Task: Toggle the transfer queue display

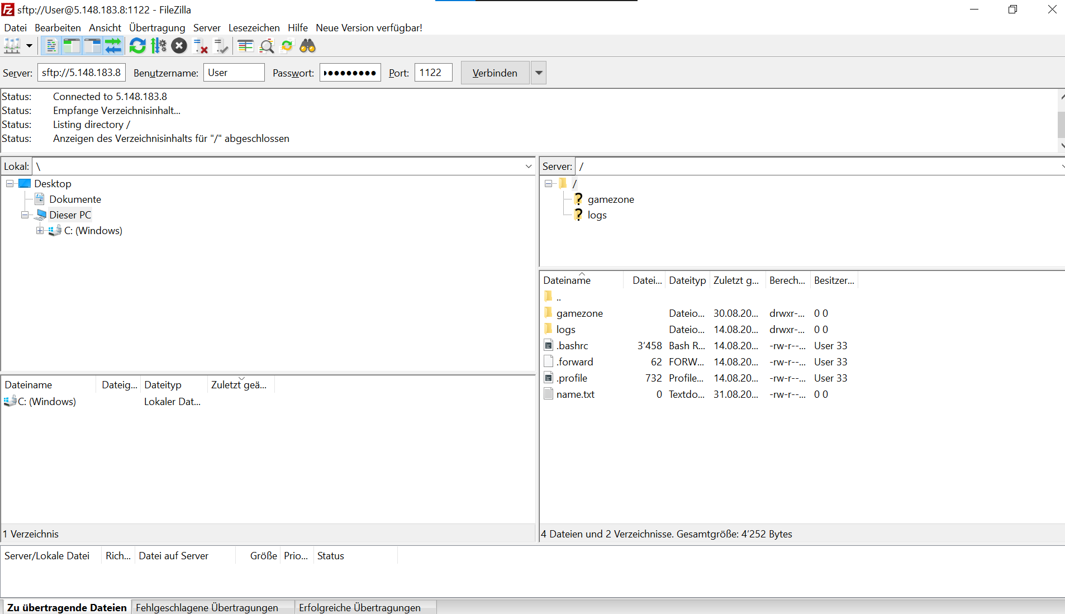Action: click(113, 46)
